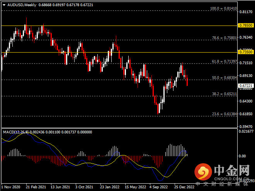
Task: Select the yellow horizontal line at 0.78500
Action: coord(116,26)
